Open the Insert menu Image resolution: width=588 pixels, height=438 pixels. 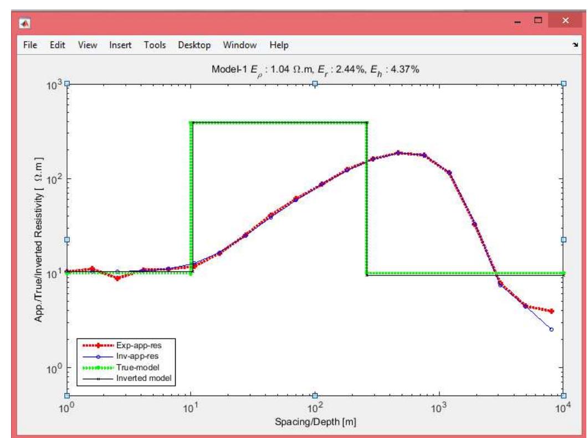120,45
